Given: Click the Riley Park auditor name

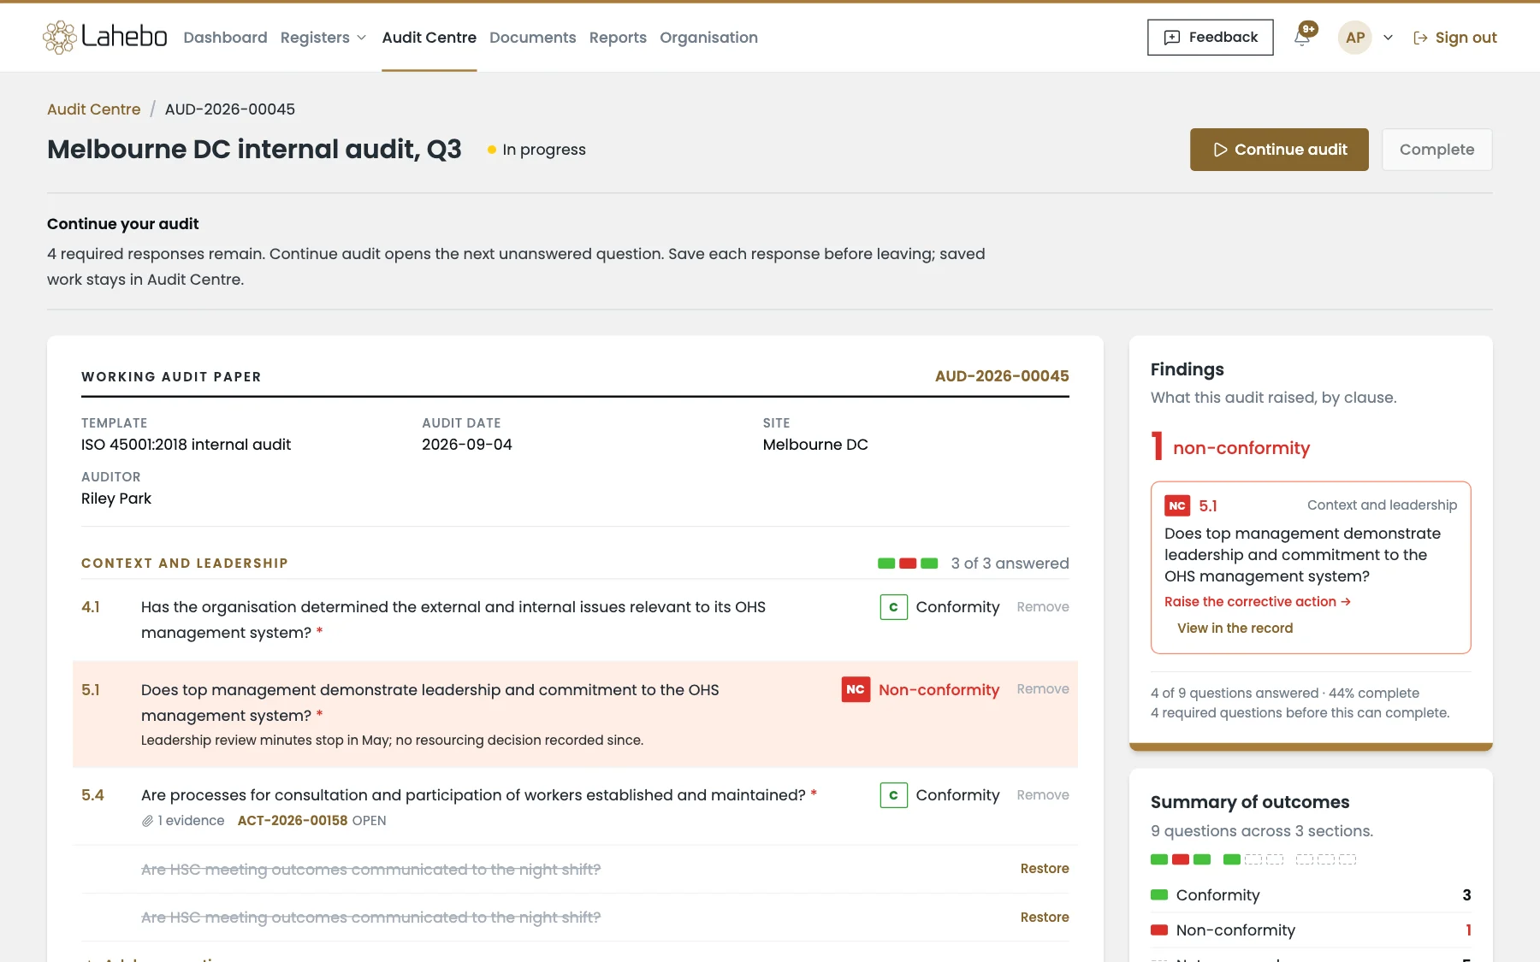Looking at the screenshot, I should point(116,499).
